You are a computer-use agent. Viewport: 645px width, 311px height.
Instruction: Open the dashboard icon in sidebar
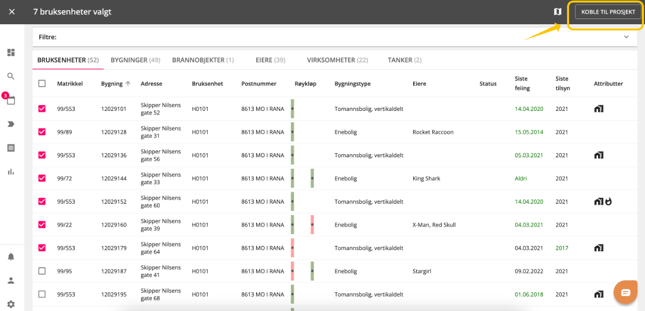coord(11,53)
